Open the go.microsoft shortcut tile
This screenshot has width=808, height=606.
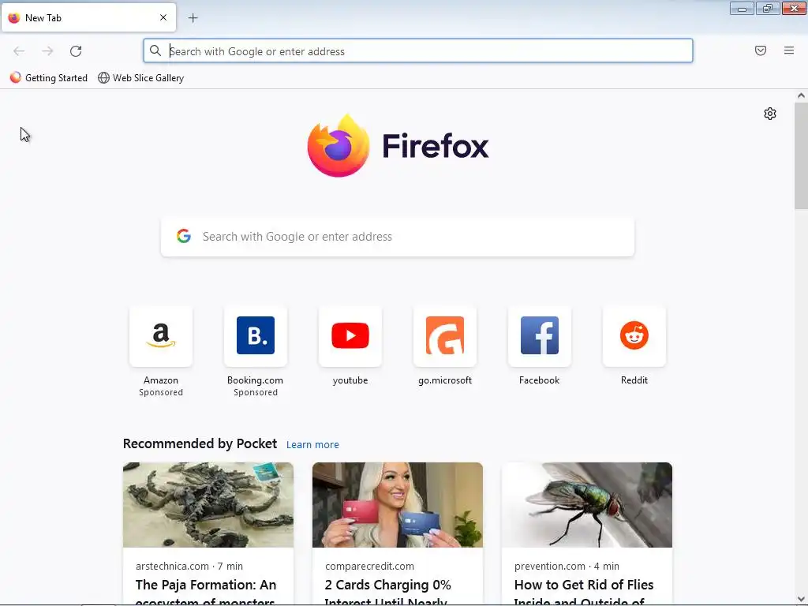[x=445, y=336]
